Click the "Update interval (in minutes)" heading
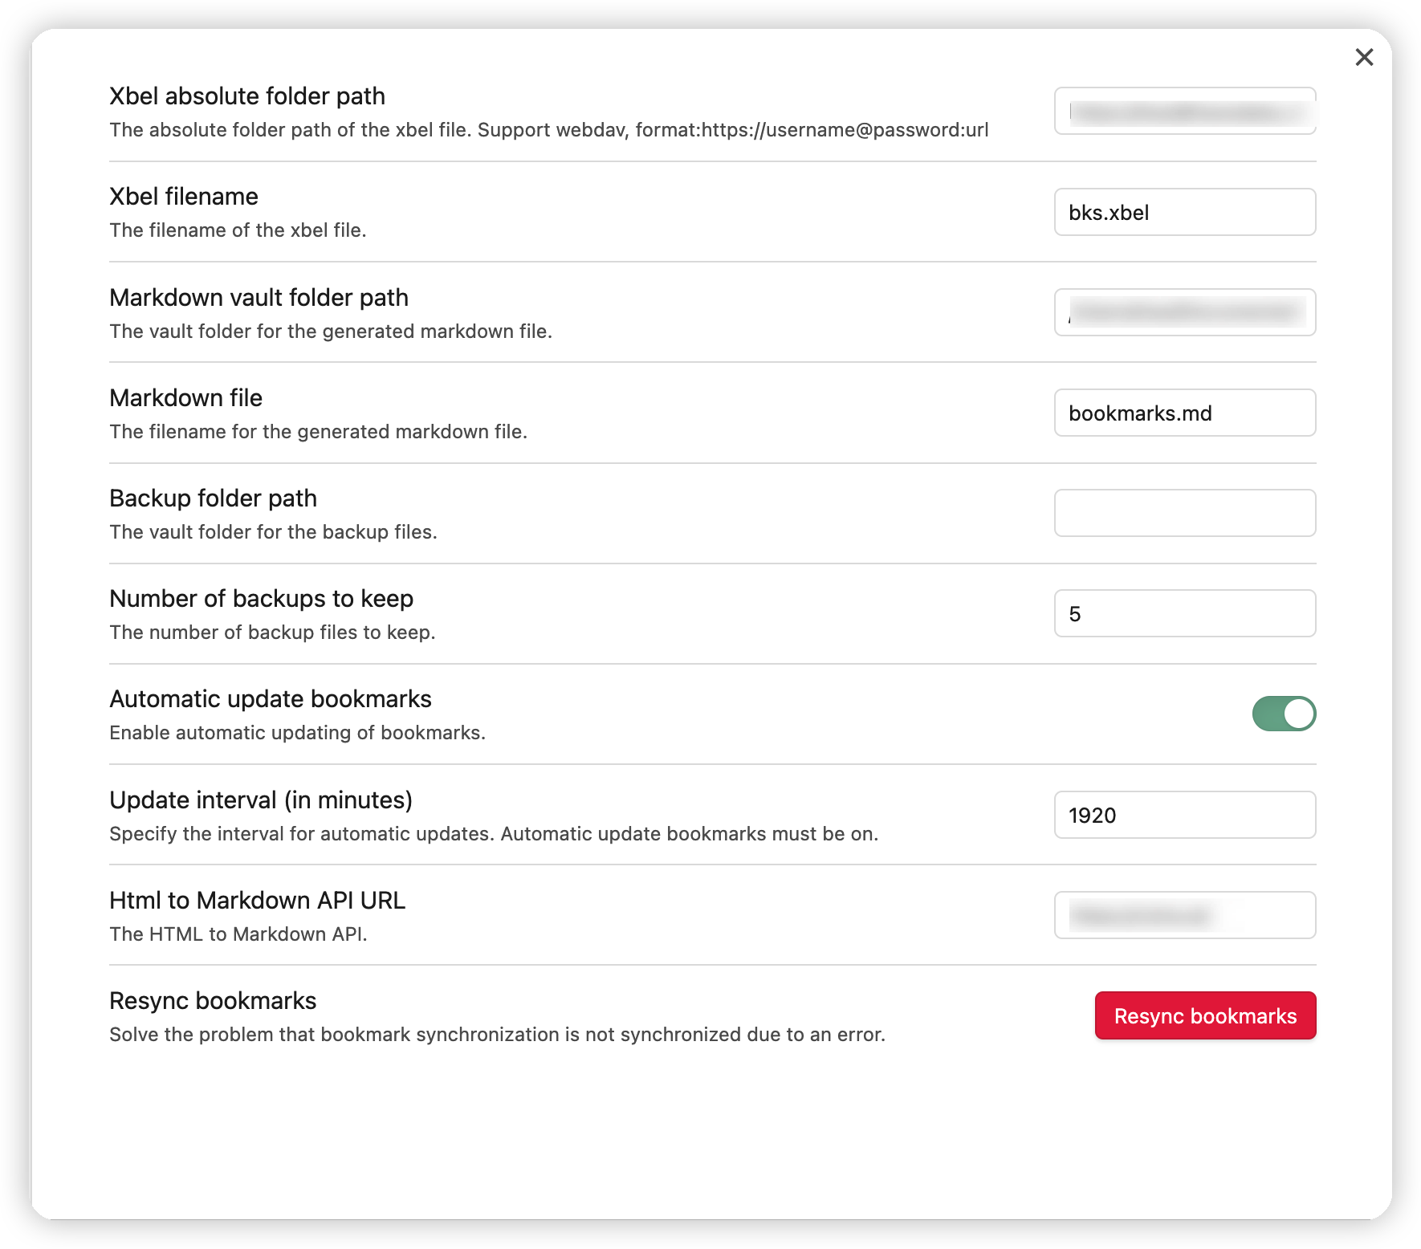Viewport: 1421px width, 1249px height. coord(261,800)
